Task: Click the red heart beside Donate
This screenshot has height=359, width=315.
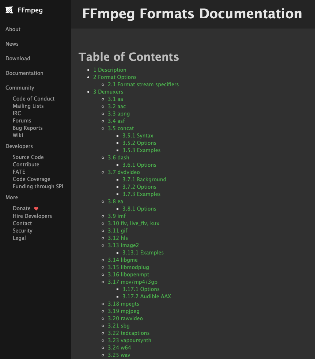Action: (x=36, y=209)
